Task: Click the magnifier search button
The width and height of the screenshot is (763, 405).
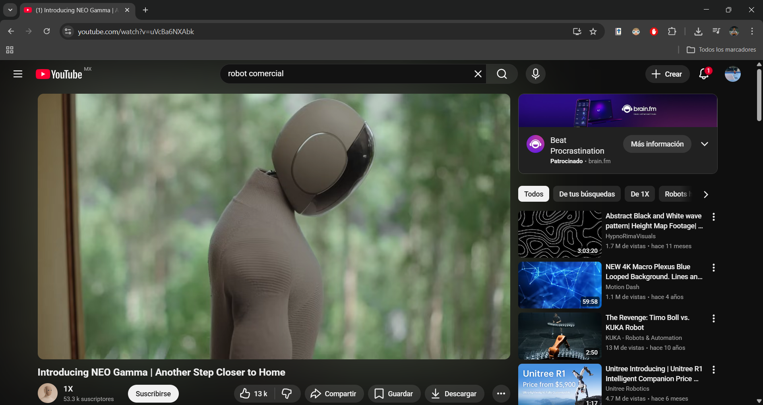Action: pos(502,74)
